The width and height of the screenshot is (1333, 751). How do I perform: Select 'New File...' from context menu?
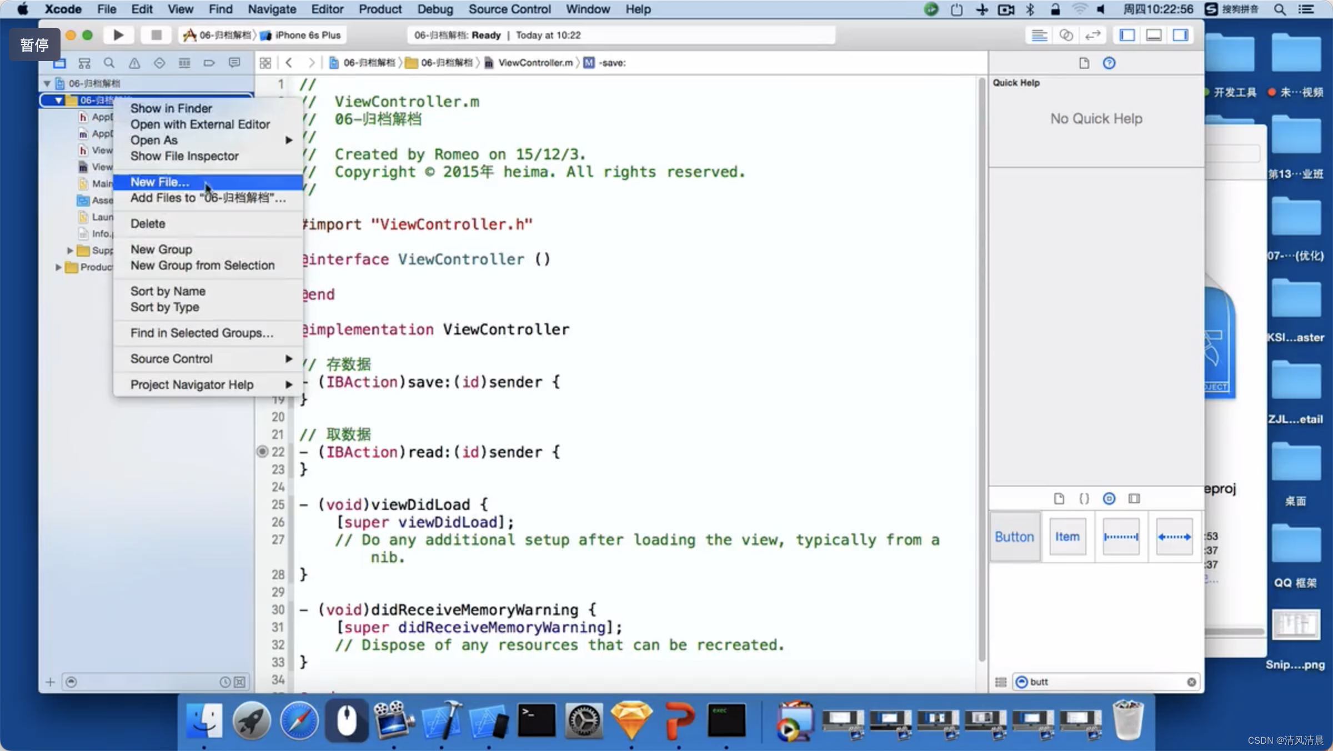pyautogui.click(x=158, y=181)
